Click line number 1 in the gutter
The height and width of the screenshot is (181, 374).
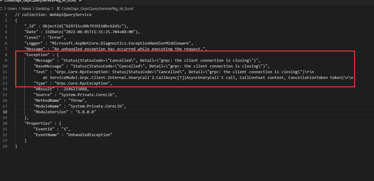click(6, 14)
